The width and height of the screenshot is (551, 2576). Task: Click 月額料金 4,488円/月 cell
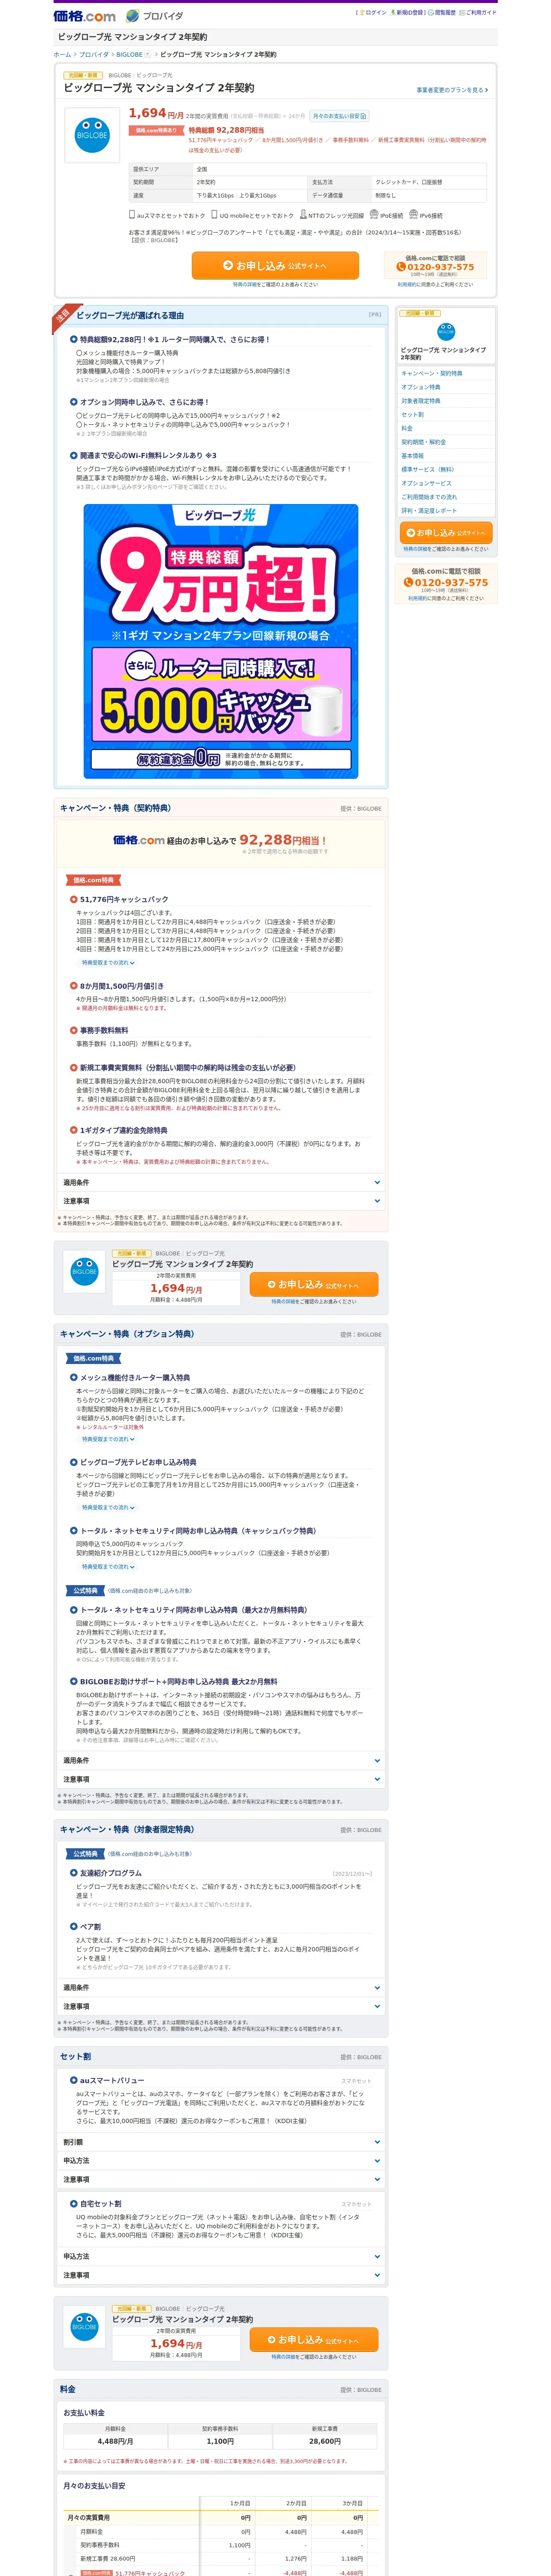tap(116, 2436)
